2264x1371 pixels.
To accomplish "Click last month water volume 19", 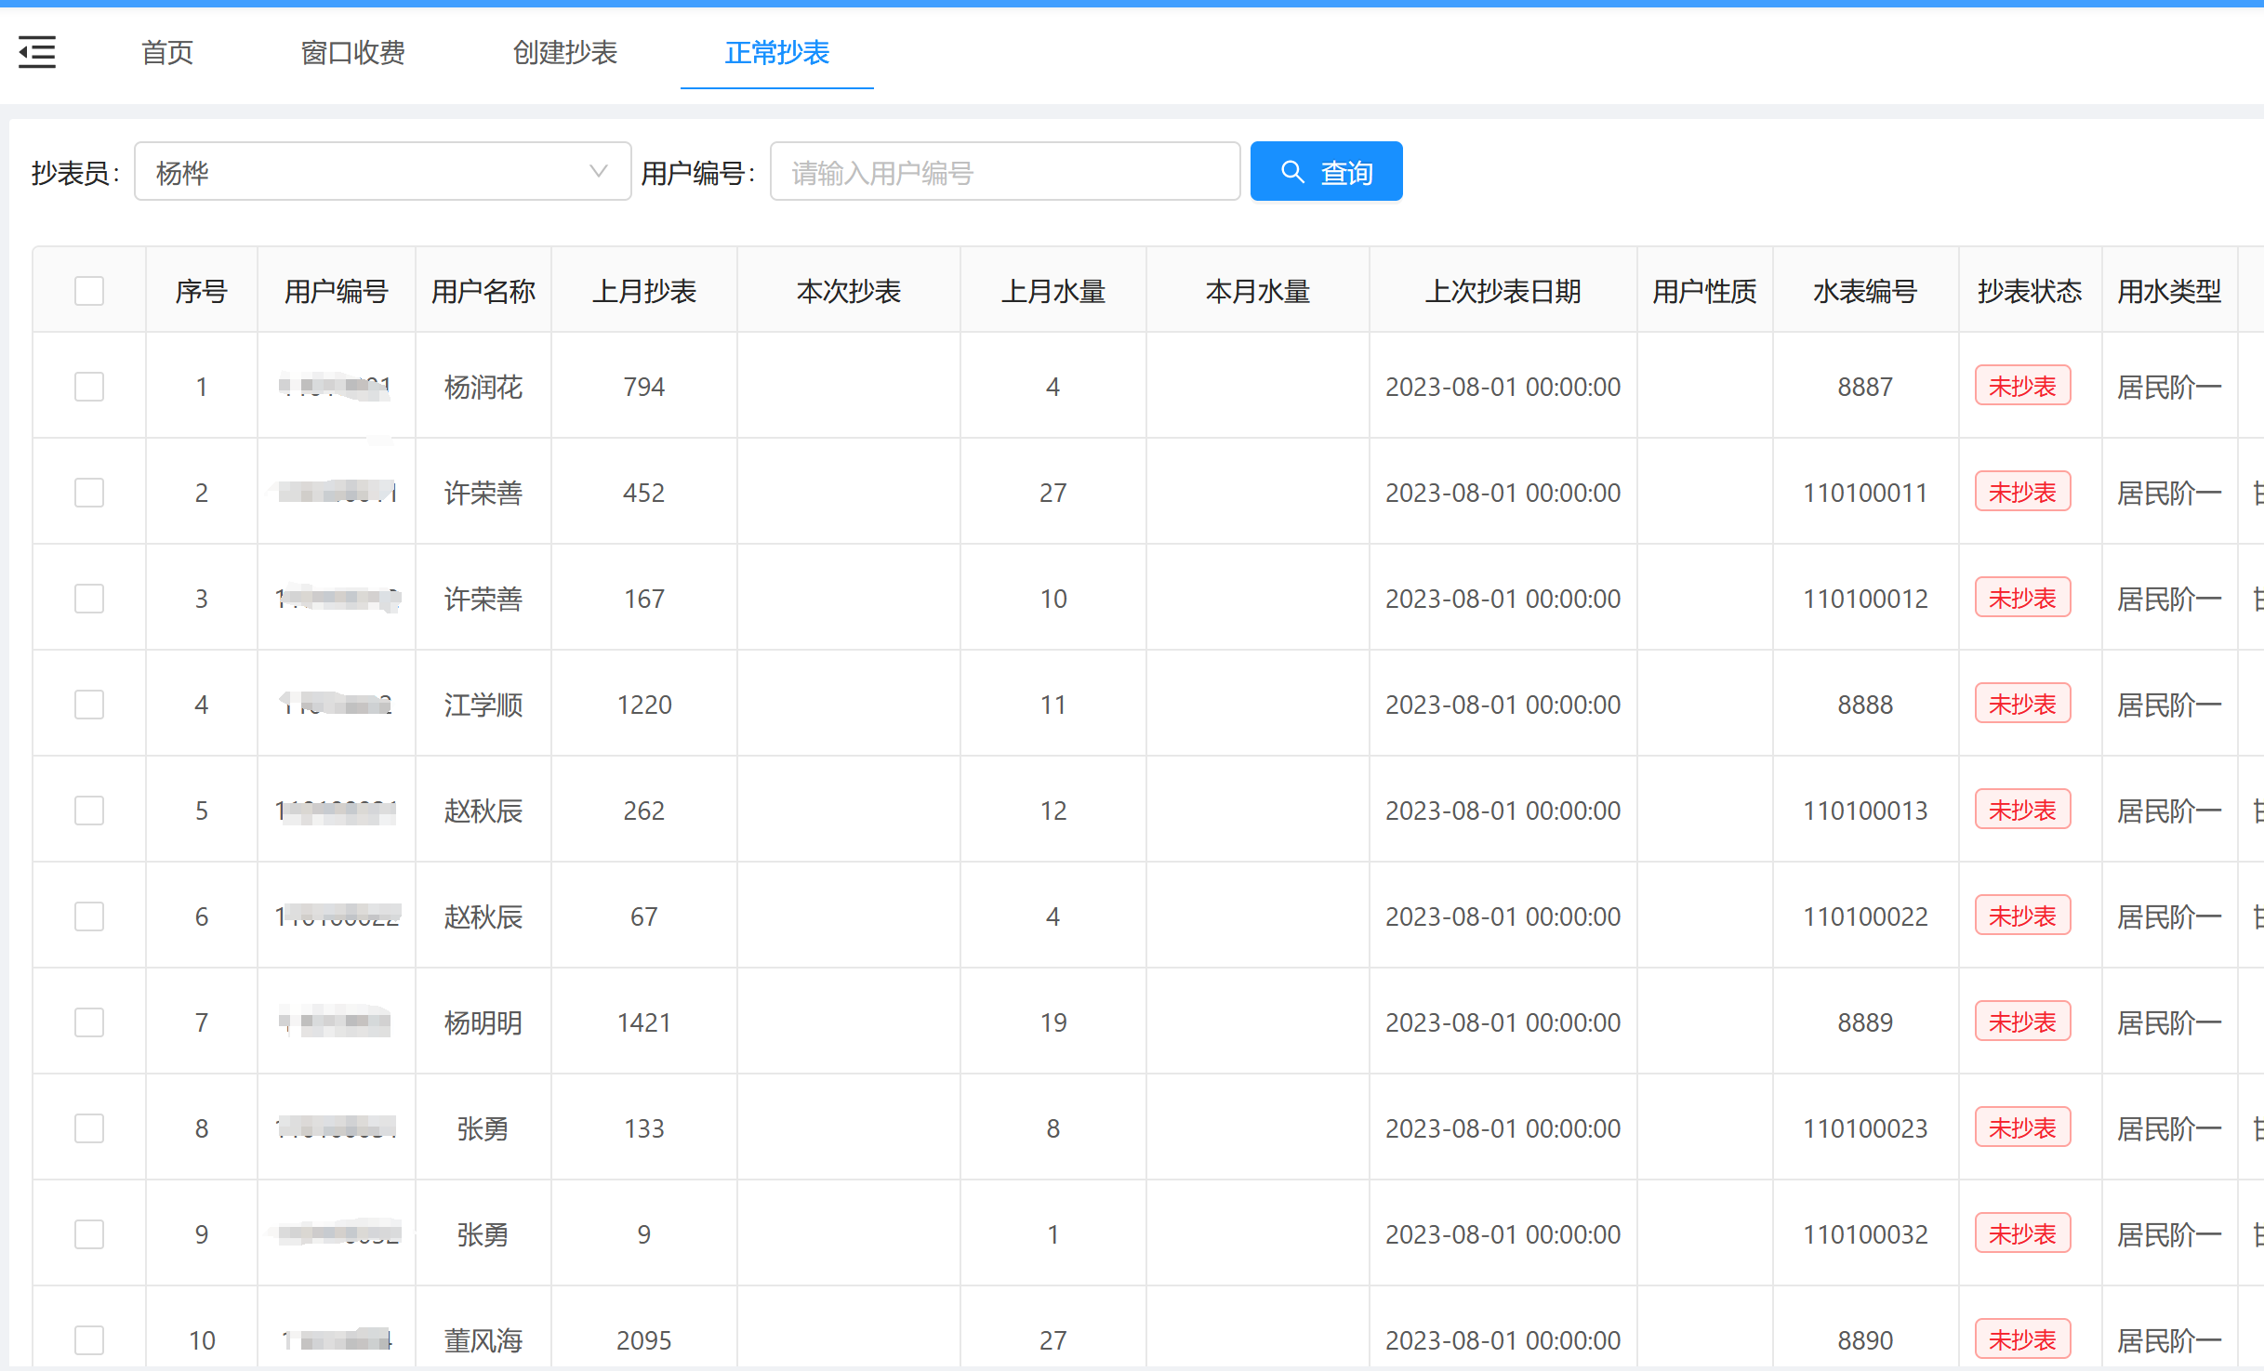I will pyautogui.click(x=1053, y=1022).
